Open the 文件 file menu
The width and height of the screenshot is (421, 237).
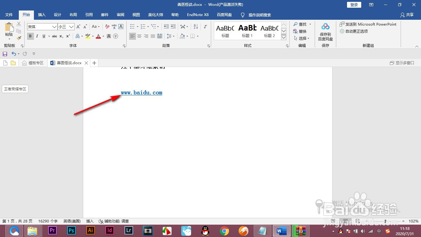pos(9,15)
